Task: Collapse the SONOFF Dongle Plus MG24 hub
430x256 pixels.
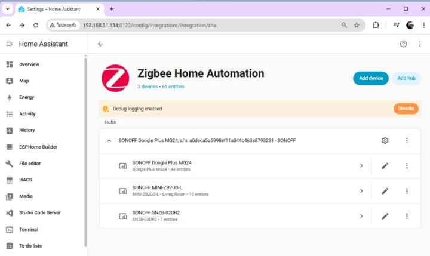Action: point(109,141)
